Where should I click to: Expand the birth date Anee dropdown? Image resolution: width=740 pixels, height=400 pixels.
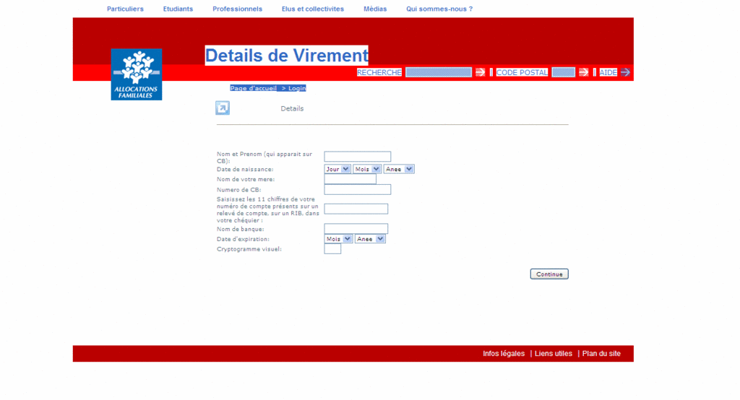[399, 169]
